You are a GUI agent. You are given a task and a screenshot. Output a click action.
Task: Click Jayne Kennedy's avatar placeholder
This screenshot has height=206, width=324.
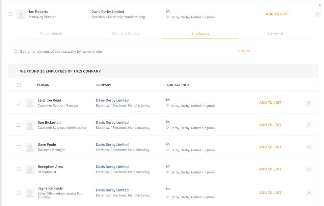(30, 193)
